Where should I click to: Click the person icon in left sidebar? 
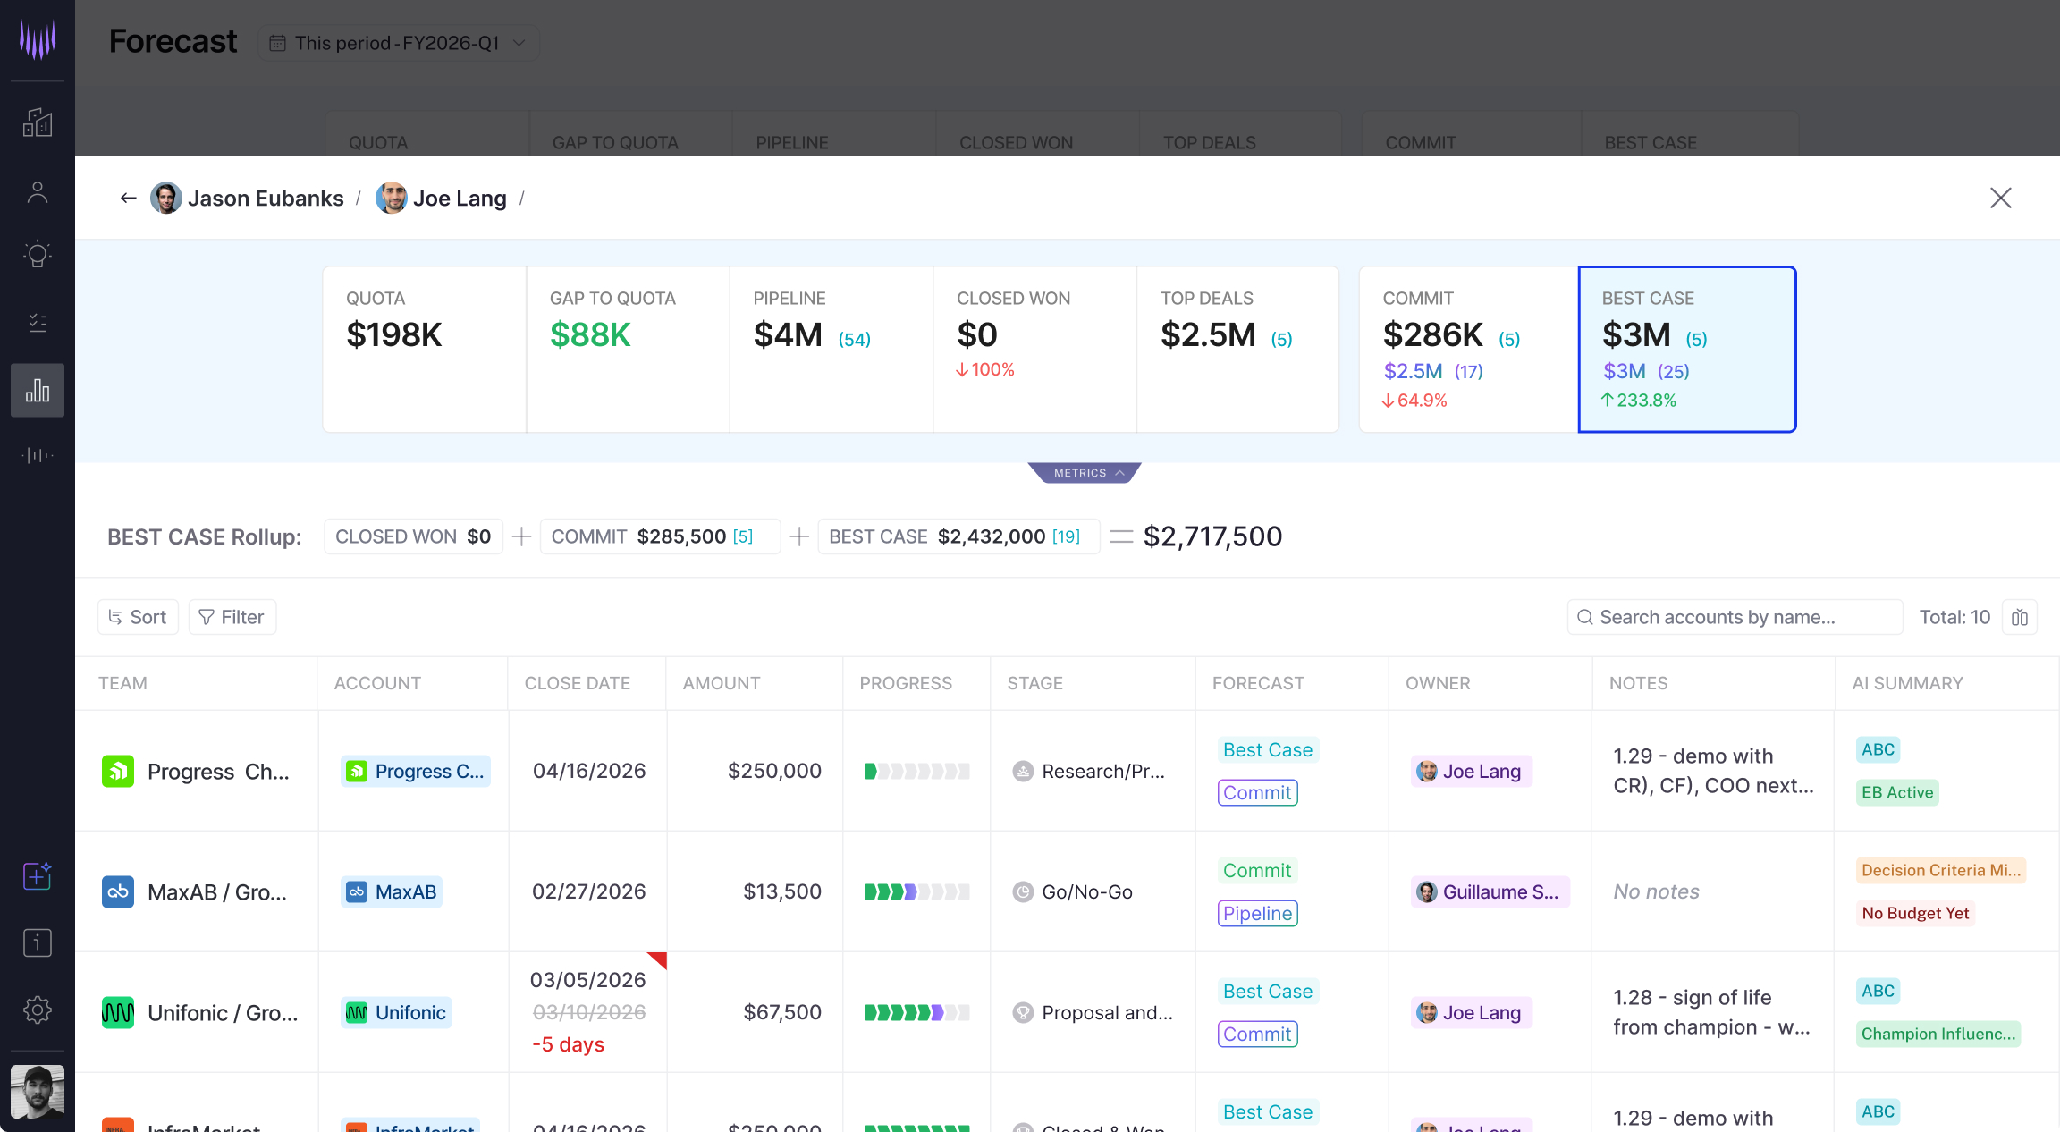click(x=37, y=192)
